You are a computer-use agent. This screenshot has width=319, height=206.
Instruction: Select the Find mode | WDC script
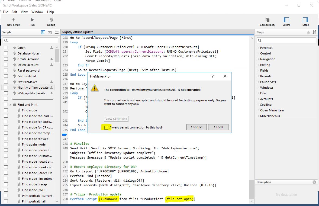[28, 190]
